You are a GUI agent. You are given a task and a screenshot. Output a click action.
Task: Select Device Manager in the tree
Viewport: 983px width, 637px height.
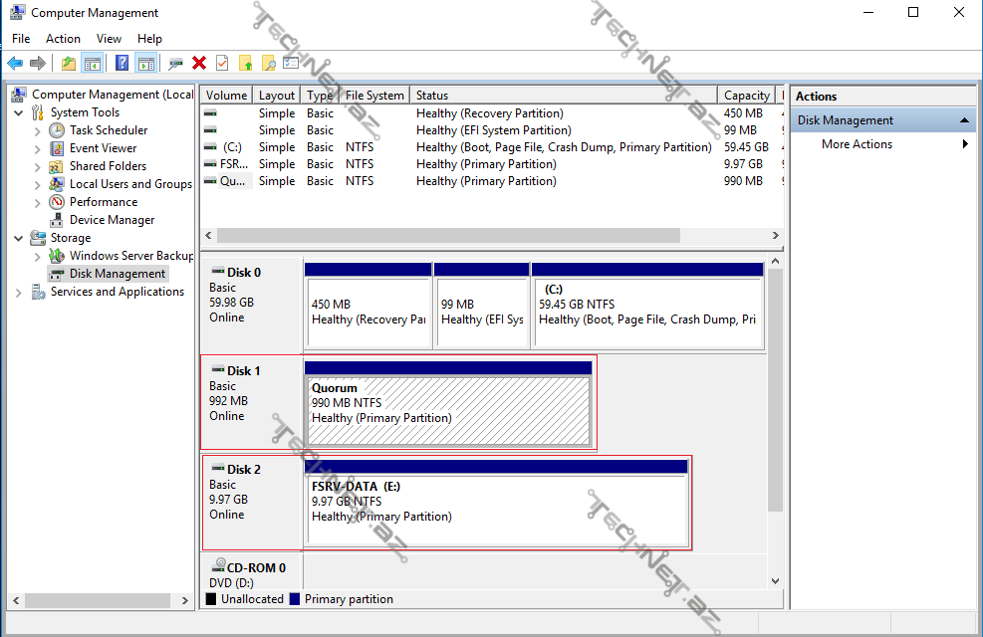click(112, 220)
